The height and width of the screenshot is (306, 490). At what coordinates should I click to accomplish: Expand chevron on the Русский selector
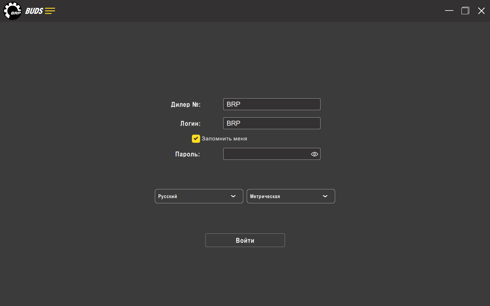point(233,196)
